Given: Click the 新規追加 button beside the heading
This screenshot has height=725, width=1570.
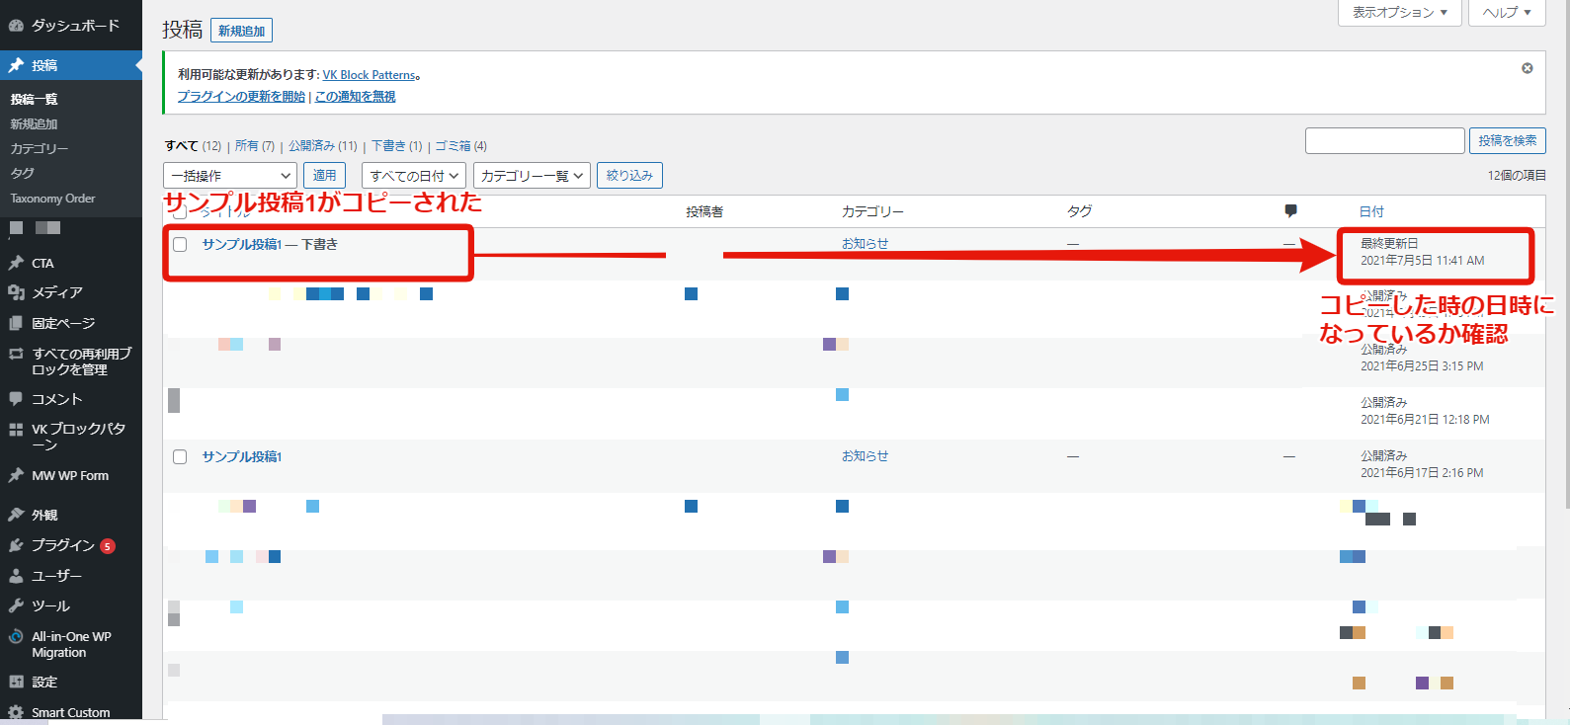Looking at the screenshot, I should 242,31.
